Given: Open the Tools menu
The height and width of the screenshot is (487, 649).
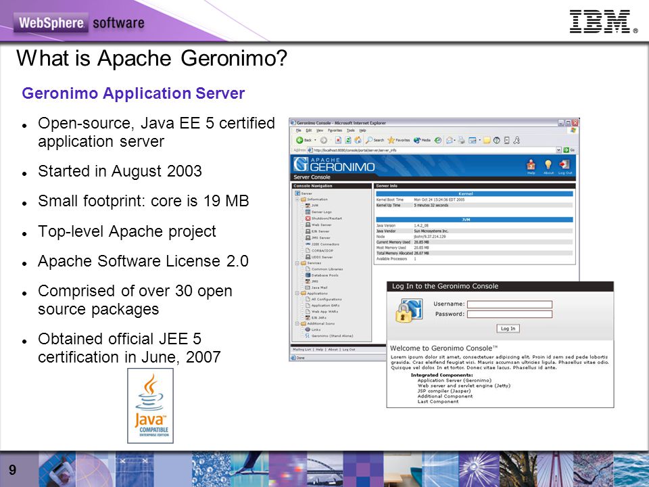Looking at the screenshot, I should click(351, 130).
